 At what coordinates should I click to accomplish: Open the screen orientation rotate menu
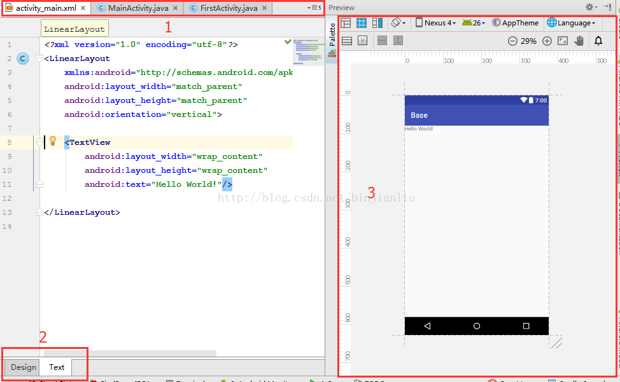coord(398,23)
